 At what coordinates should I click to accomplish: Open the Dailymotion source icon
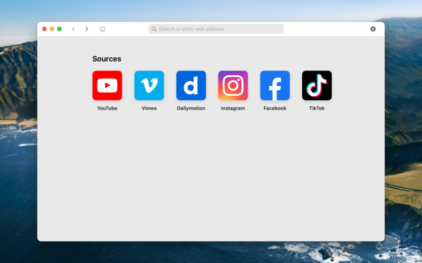click(191, 85)
